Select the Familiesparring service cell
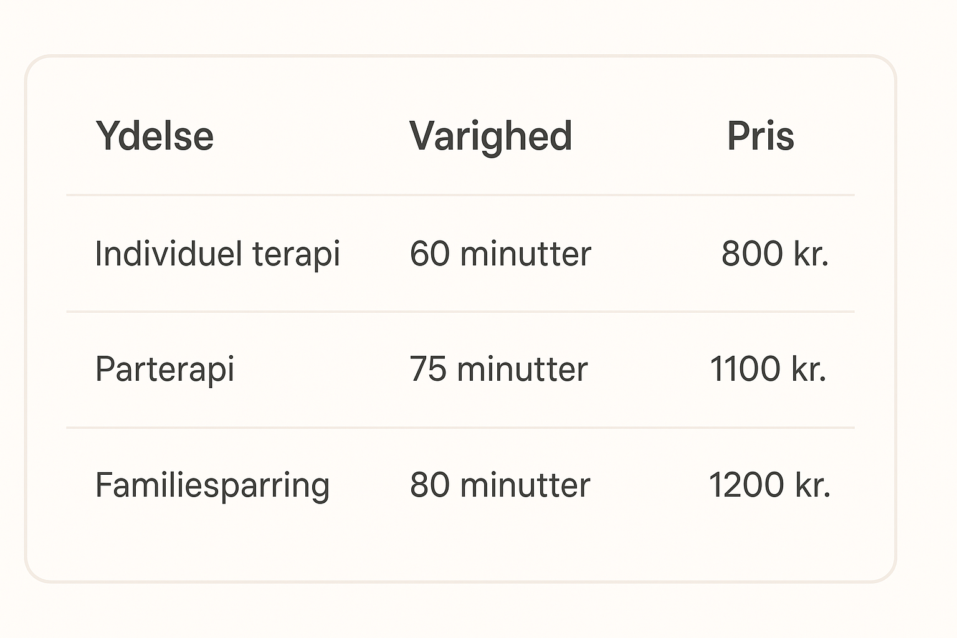Viewport: 957px width, 638px height. [x=212, y=485]
